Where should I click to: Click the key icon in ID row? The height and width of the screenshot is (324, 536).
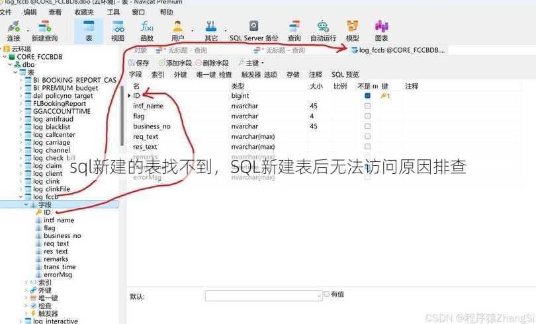coord(384,96)
